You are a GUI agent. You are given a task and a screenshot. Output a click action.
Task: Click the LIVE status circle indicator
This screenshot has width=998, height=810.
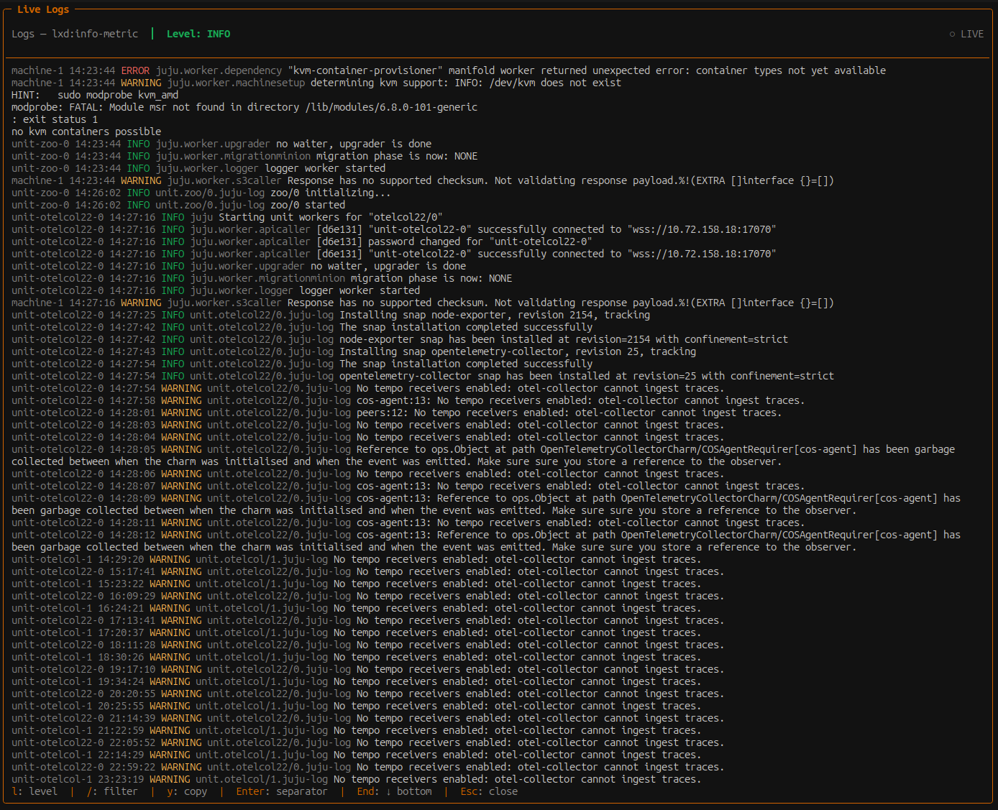[x=952, y=34]
